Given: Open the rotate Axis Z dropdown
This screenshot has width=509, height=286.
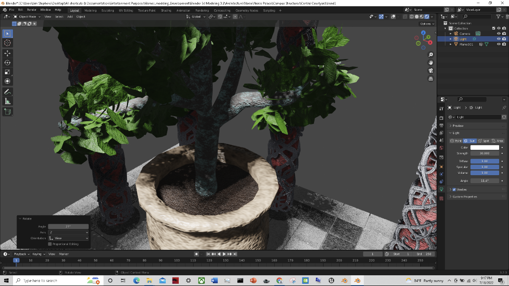Looking at the screenshot, I should tap(68, 232).
